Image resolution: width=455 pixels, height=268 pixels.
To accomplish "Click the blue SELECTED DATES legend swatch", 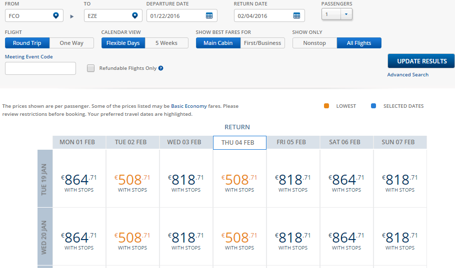I will 373,106.
